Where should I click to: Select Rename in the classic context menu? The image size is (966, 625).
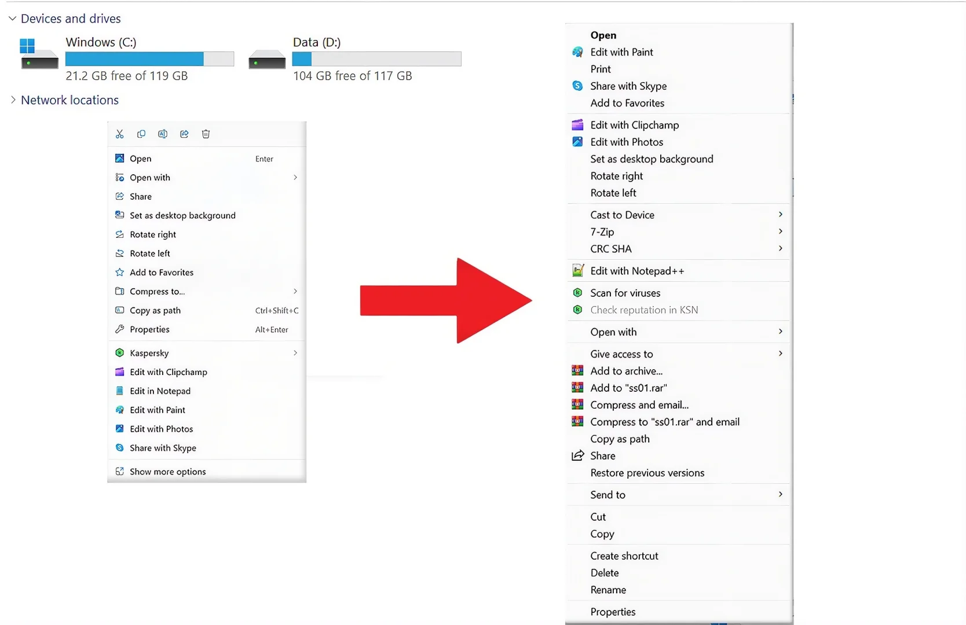pyautogui.click(x=679, y=590)
